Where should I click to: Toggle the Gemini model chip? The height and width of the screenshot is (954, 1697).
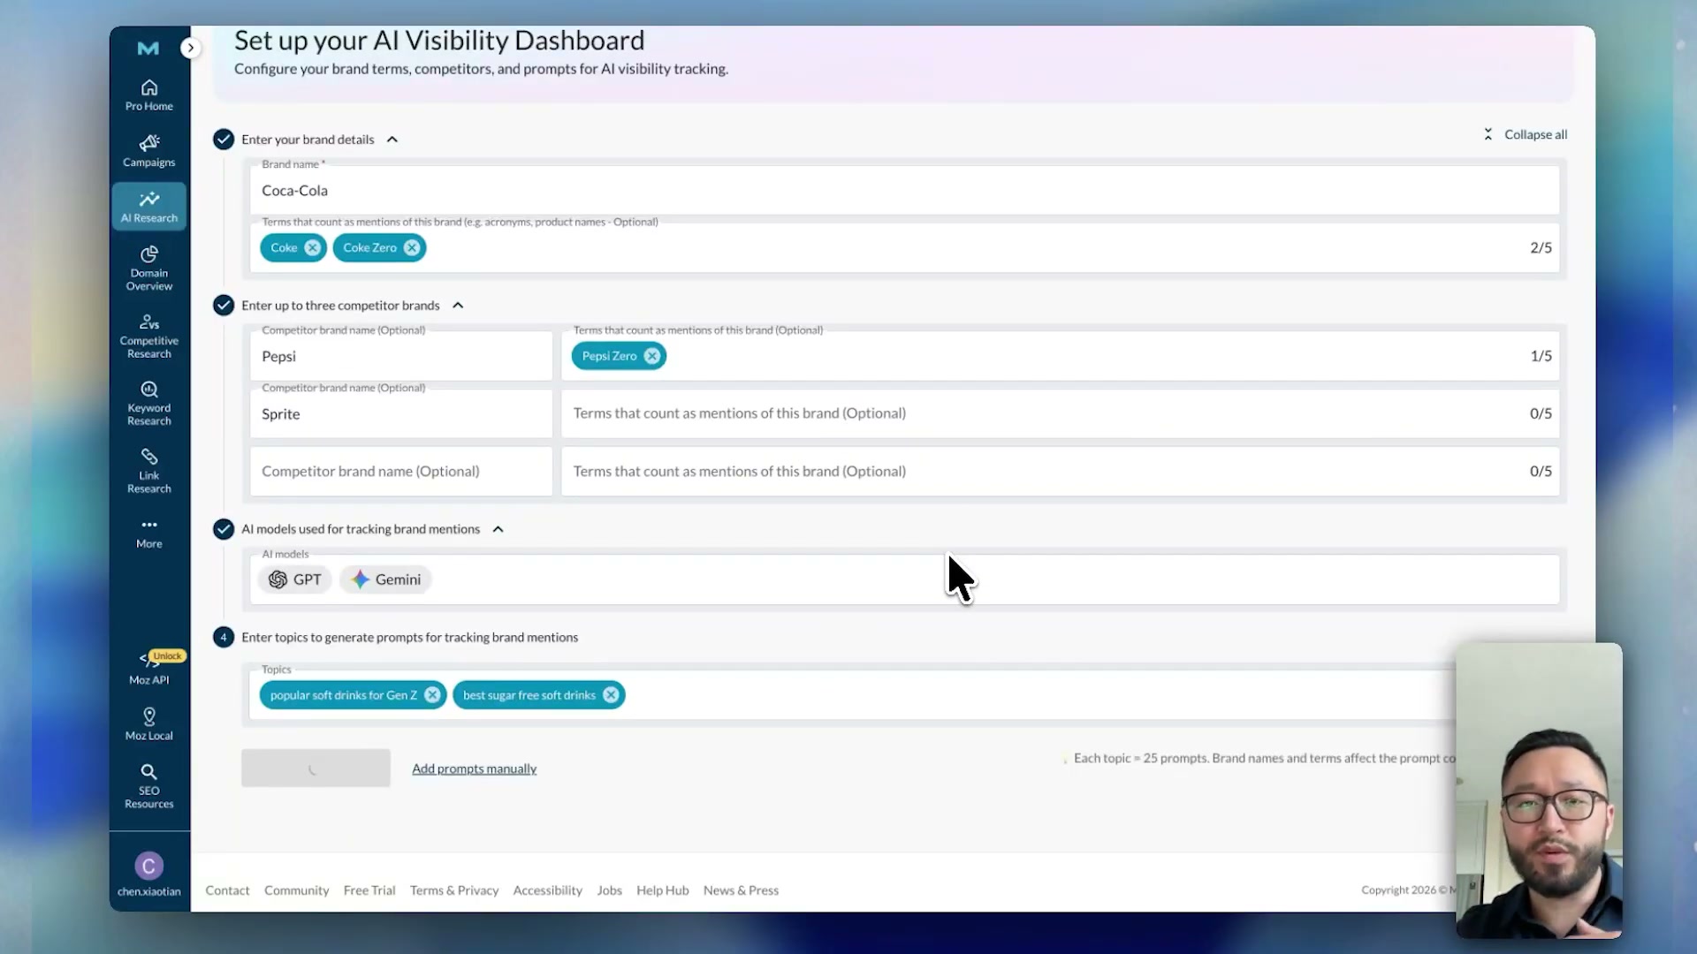(x=385, y=579)
